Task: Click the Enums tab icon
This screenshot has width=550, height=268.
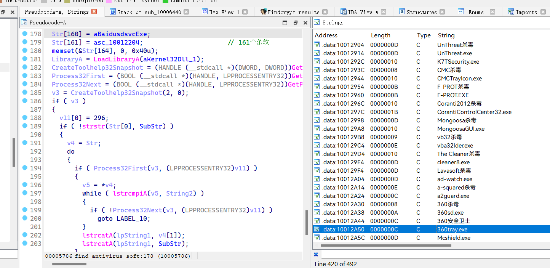Action: click(x=461, y=12)
